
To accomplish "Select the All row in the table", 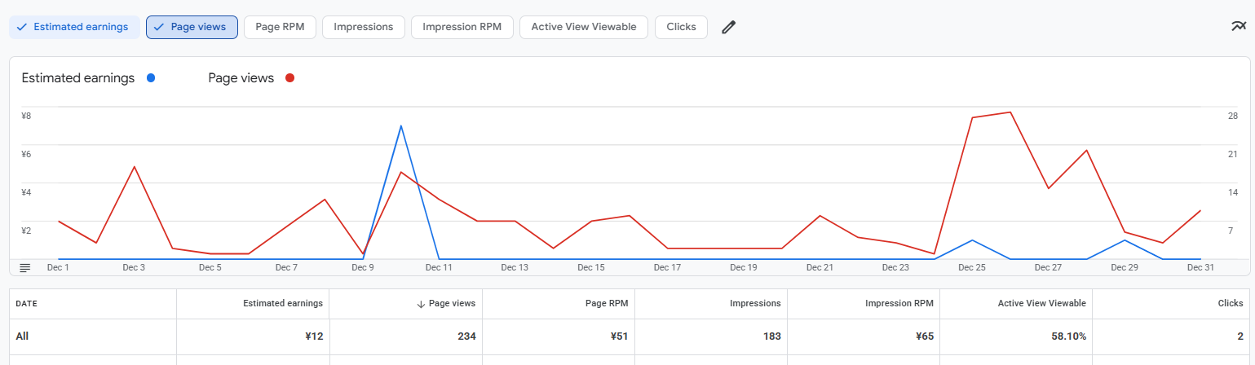I will tap(23, 336).
